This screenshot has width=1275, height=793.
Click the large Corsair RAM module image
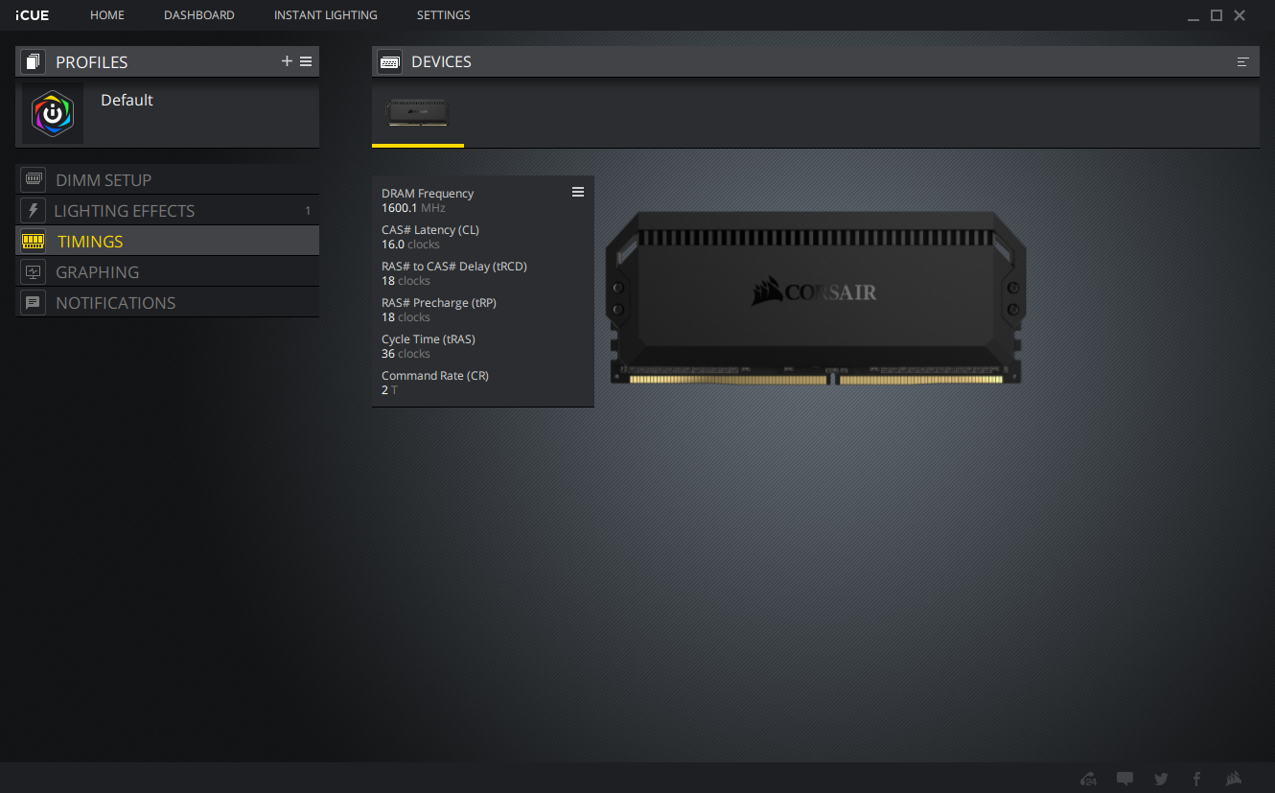[x=816, y=299]
